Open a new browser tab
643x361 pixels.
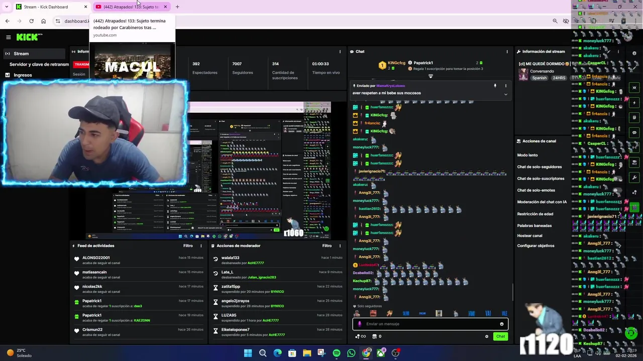[177, 7]
